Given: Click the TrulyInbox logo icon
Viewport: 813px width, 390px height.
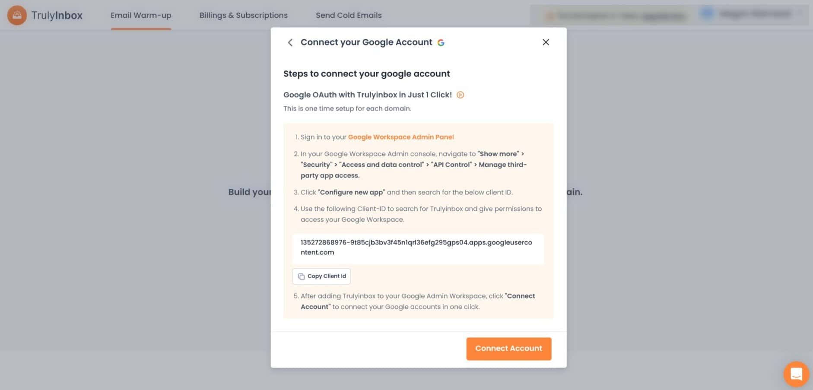Looking at the screenshot, I should (x=17, y=15).
